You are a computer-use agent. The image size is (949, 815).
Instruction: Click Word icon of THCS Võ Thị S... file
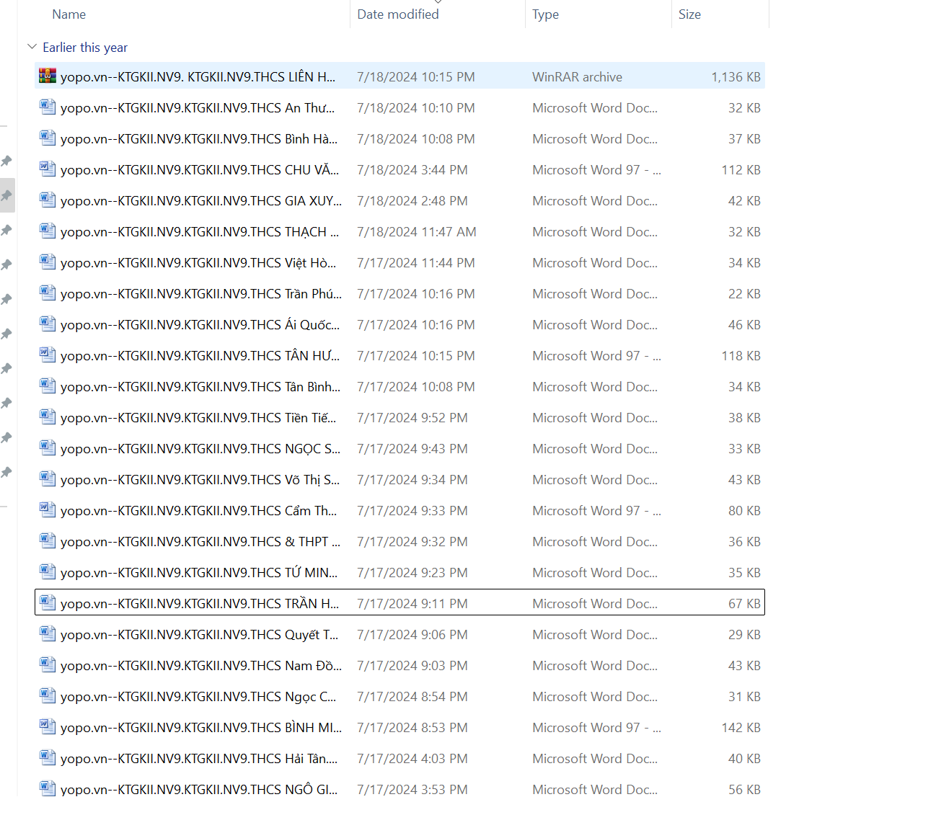click(48, 478)
